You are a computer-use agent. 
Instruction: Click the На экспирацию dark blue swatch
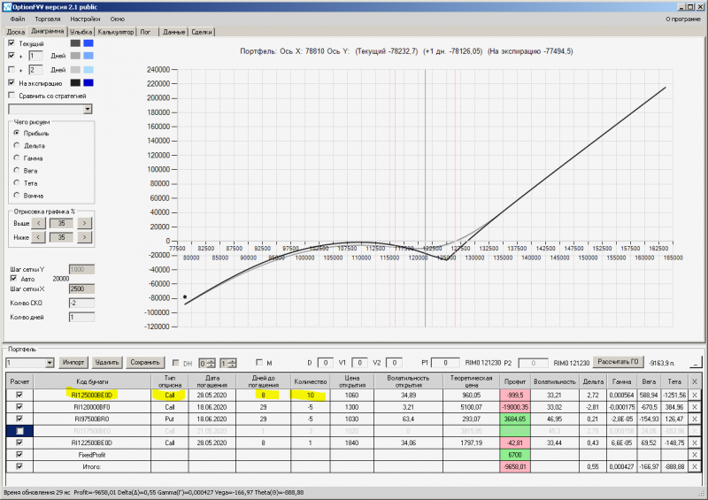88,82
